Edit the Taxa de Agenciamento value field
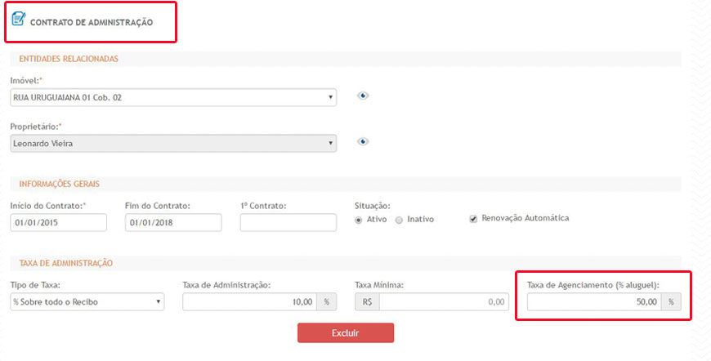The image size is (711, 361). (594, 302)
